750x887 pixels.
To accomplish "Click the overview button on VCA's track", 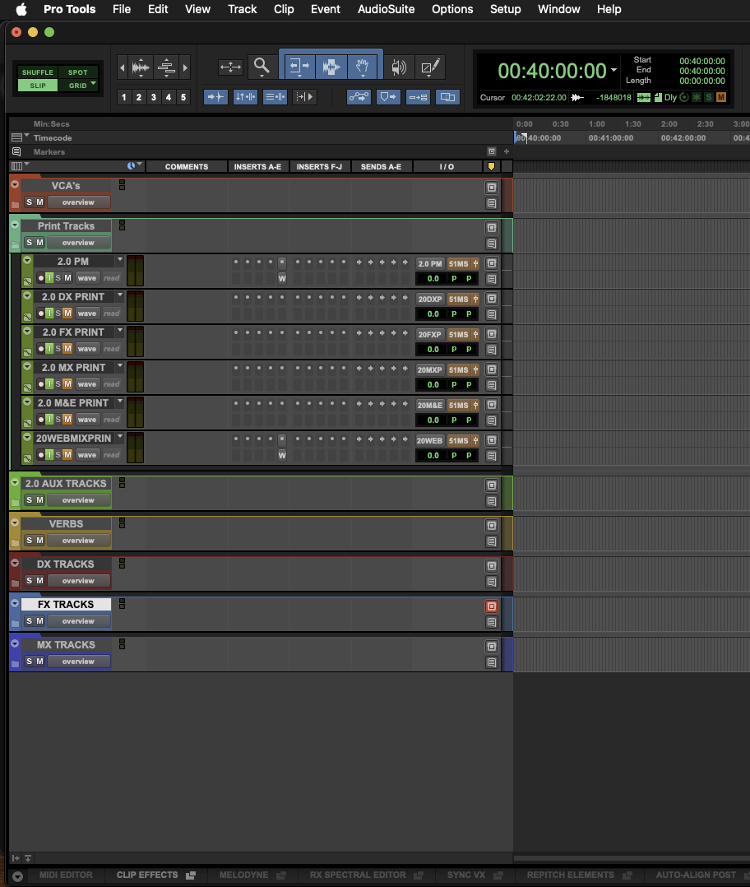I will 77,202.
